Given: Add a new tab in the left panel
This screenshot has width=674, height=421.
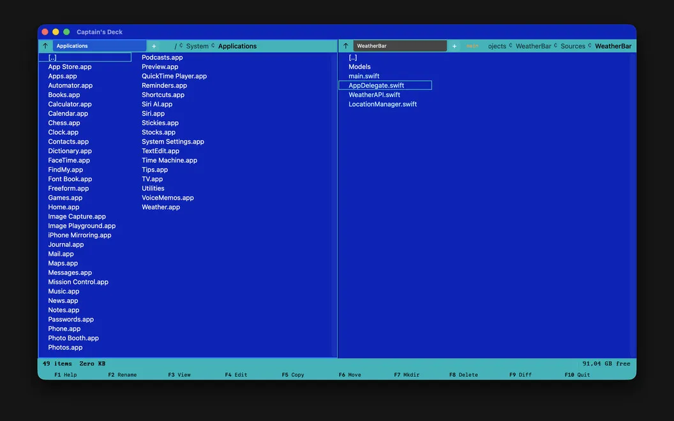Looking at the screenshot, I should pyautogui.click(x=154, y=46).
